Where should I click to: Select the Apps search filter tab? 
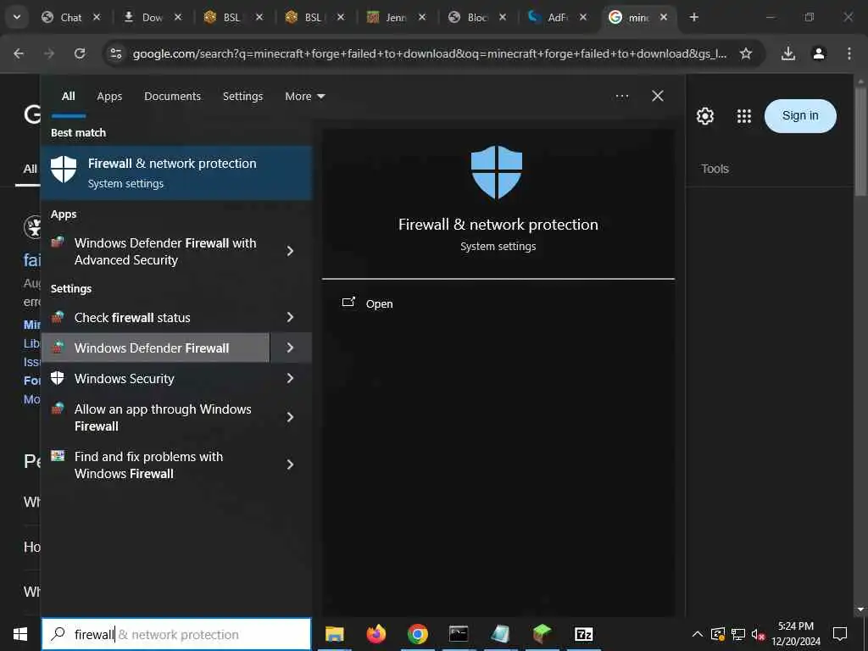(109, 97)
